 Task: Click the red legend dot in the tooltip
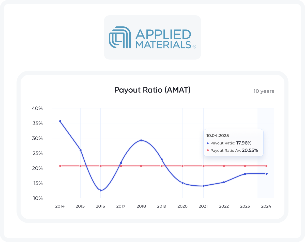[x=208, y=151]
